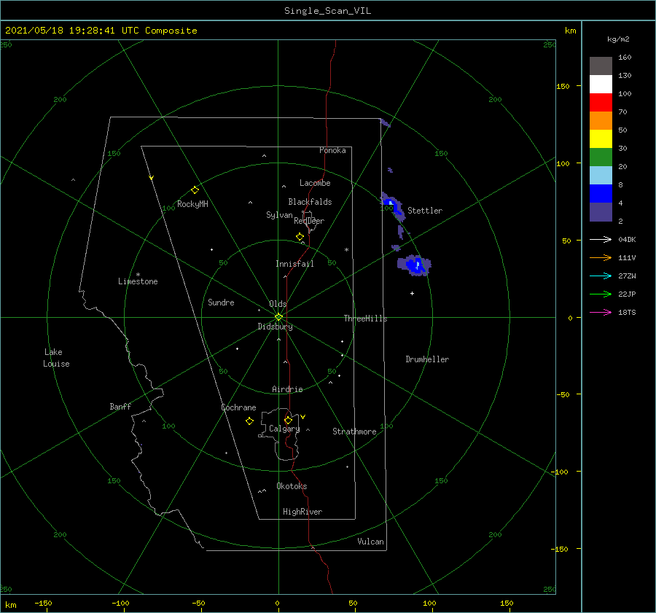Click the green 22JP arrow in legend
The height and width of the screenshot is (613, 656).
601,294
